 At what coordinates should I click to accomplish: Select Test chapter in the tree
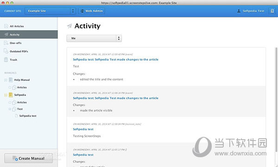pos(20,109)
